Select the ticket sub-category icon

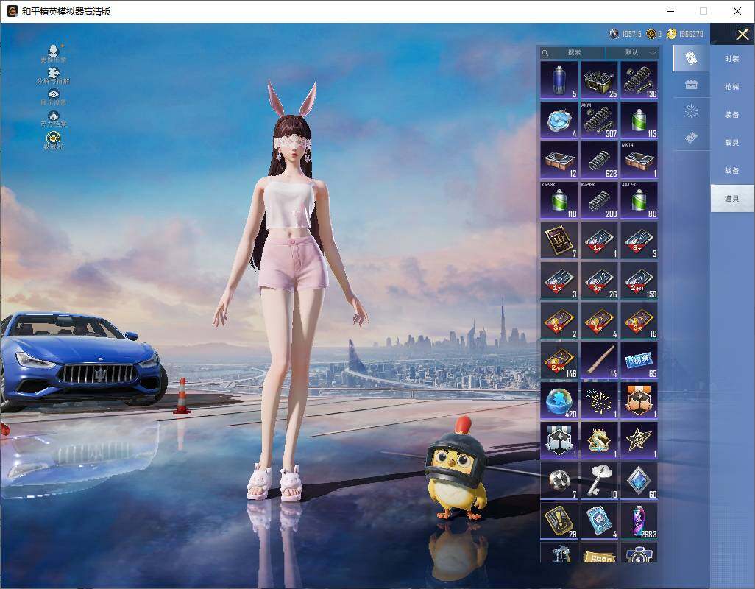point(691,138)
